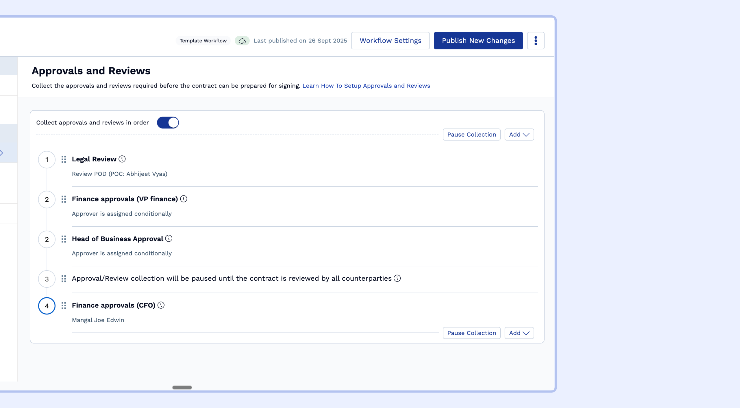Open Learn How To Setup Approvals link
Image resolution: width=740 pixels, height=408 pixels.
366,86
